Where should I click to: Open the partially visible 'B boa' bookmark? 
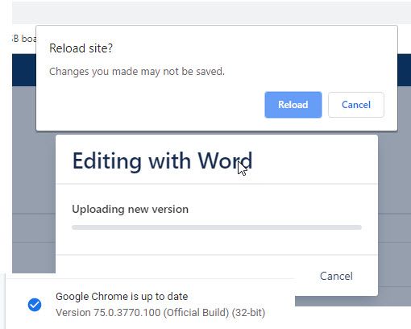tap(24, 39)
